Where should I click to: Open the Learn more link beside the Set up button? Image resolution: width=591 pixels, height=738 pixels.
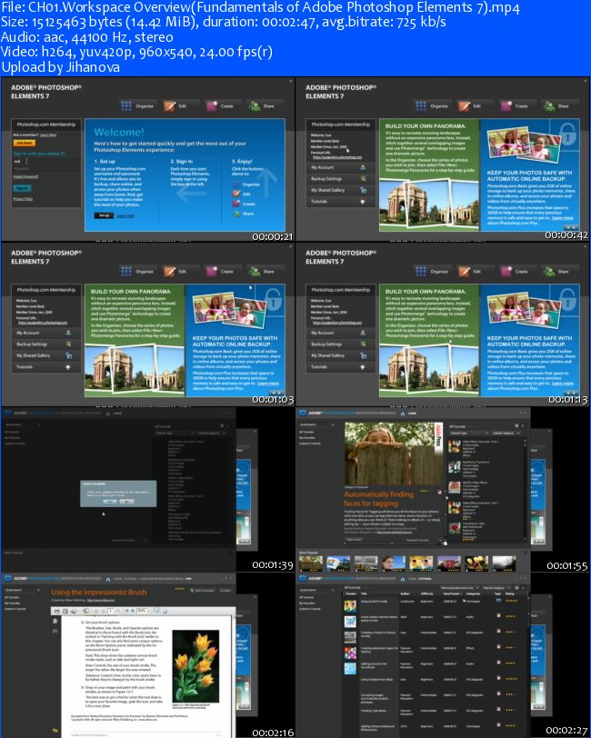click(125, 215)
